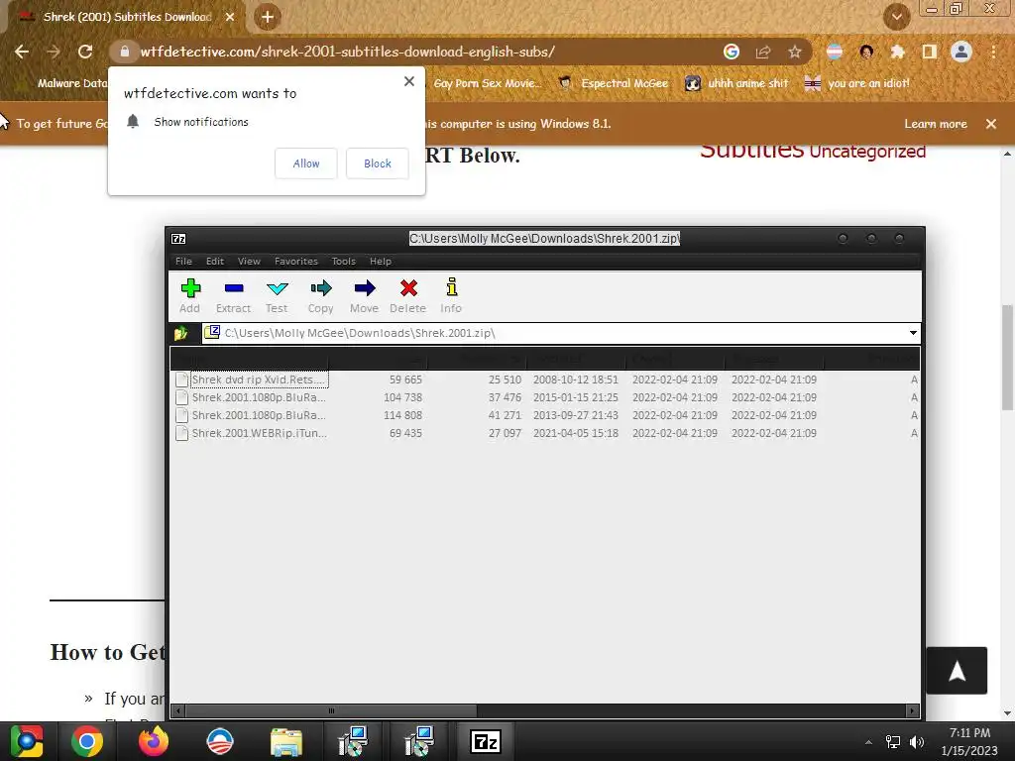Expand the 7-Zip path dropdown

tap(913, 333)
